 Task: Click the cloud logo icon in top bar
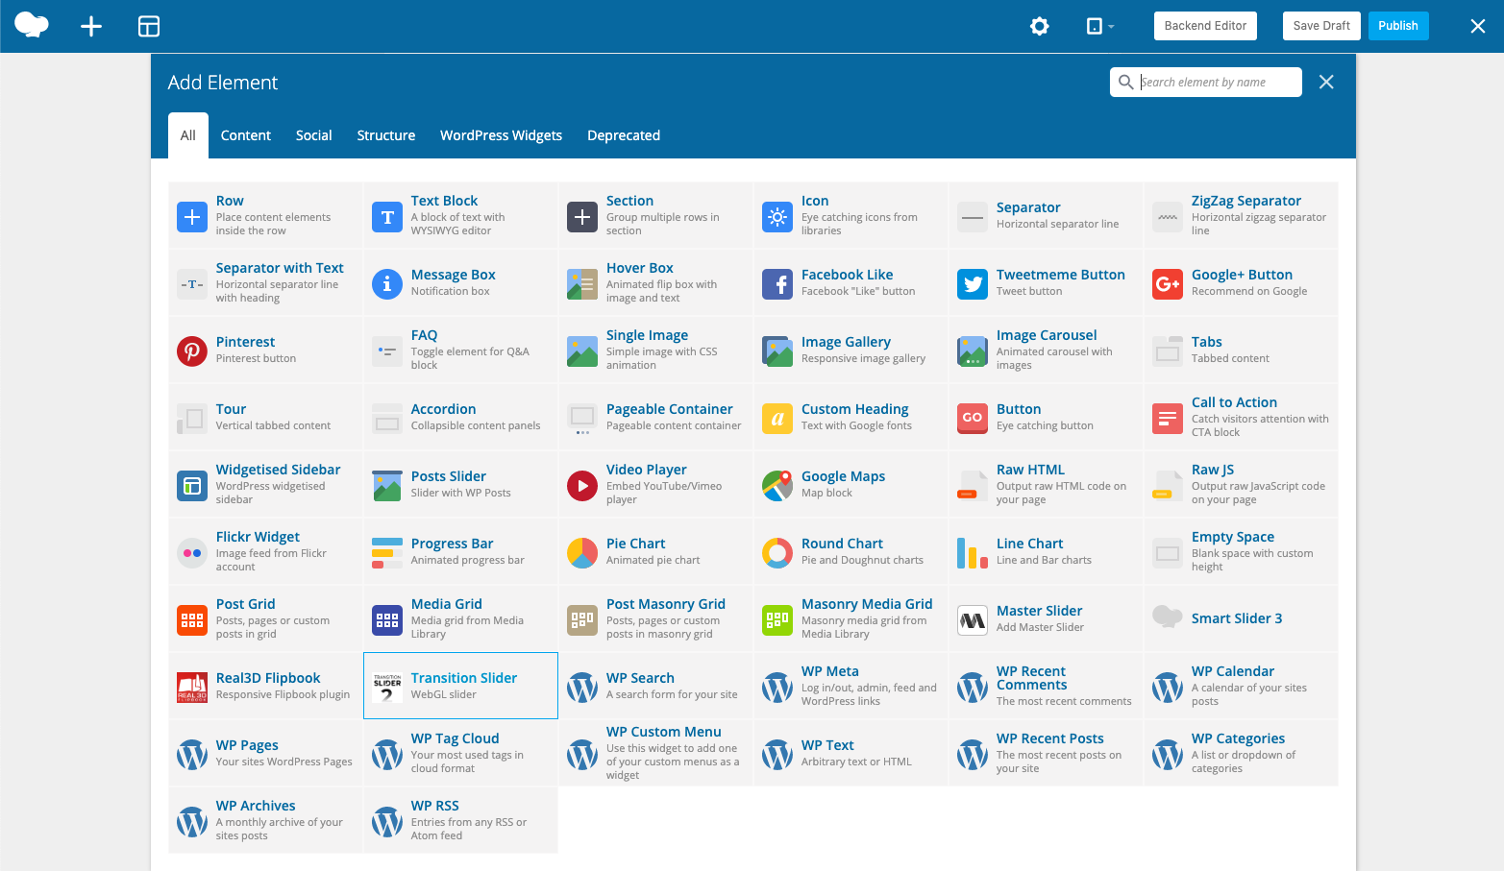(x=32, y=25)
